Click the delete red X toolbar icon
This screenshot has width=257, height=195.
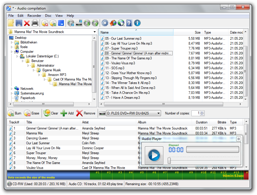27,23
